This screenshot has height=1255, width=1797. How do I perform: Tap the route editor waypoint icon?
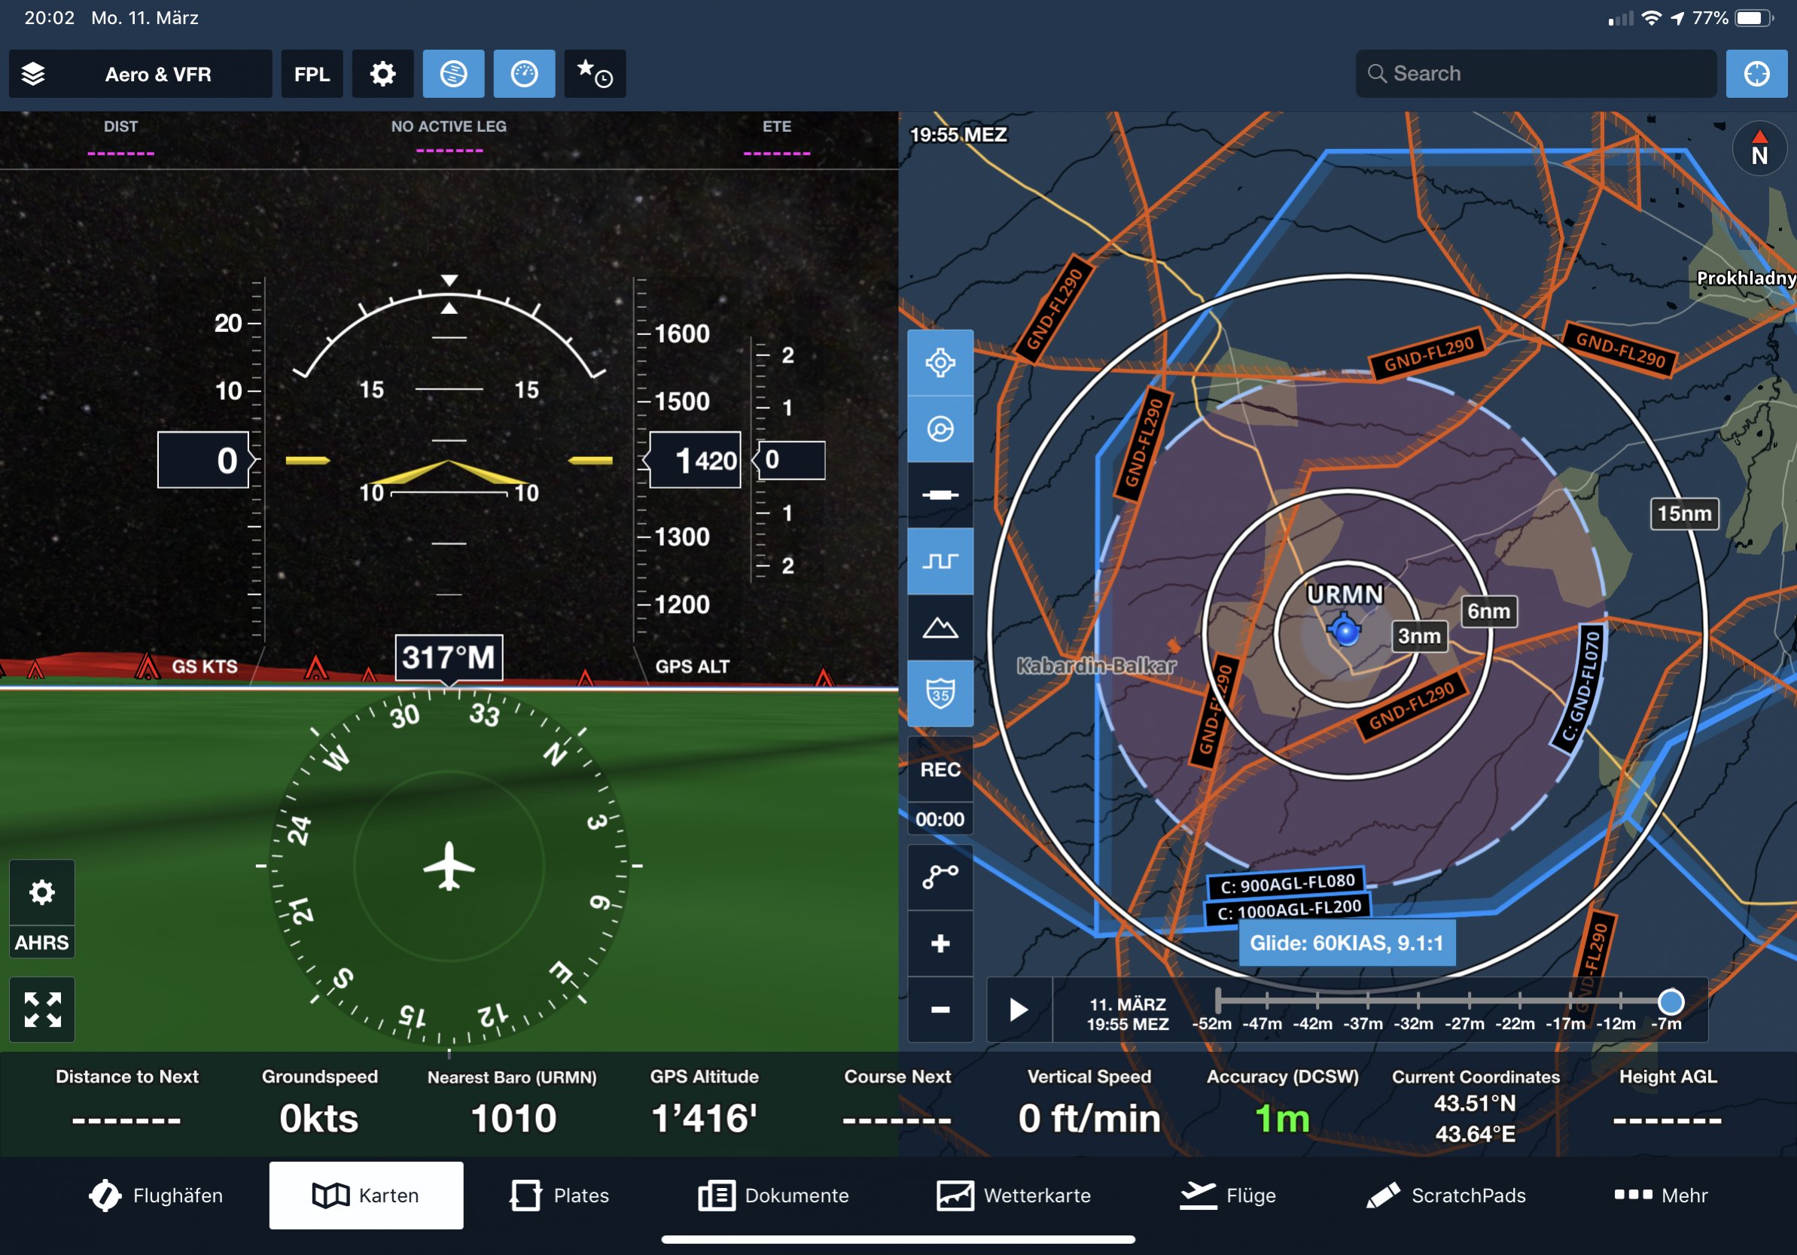[940, 877]
